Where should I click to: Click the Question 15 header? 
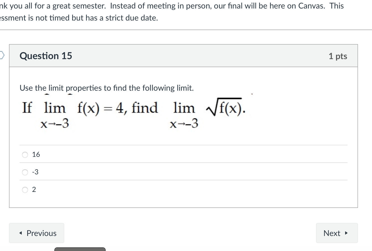[x=45, y=56]
